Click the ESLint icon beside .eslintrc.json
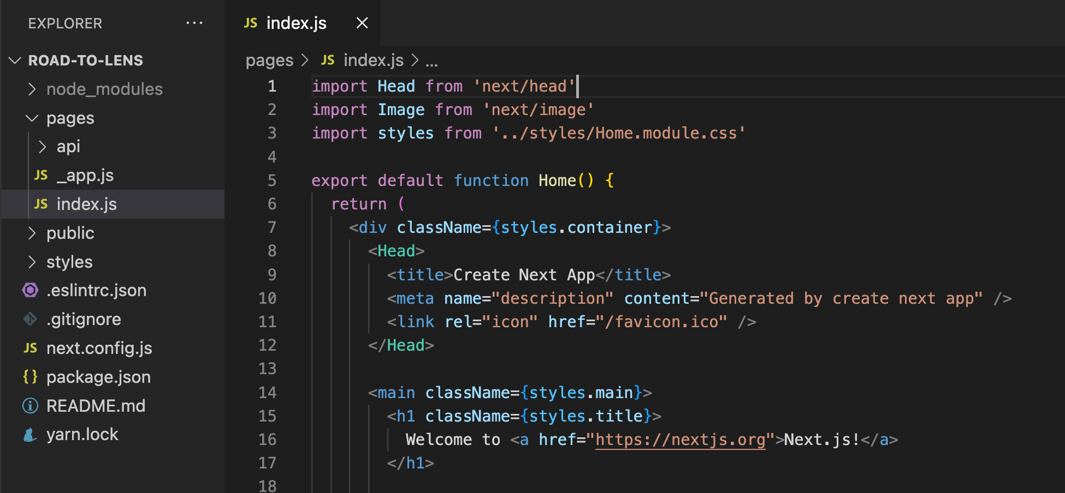This screenshot has width=1065, height=493. click(x=30, y=290)
